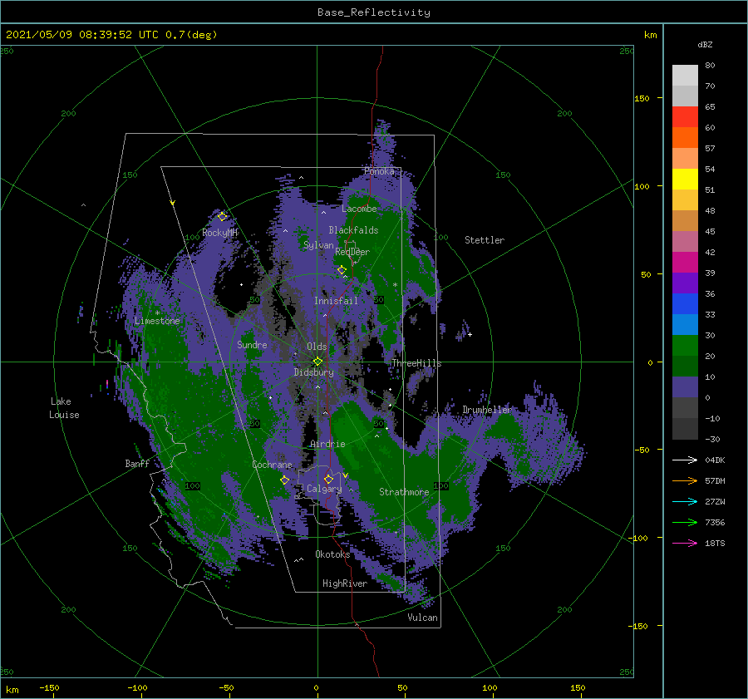Click the Airdrie city label
Screen dimensions: 748x699
click(327, 444)
